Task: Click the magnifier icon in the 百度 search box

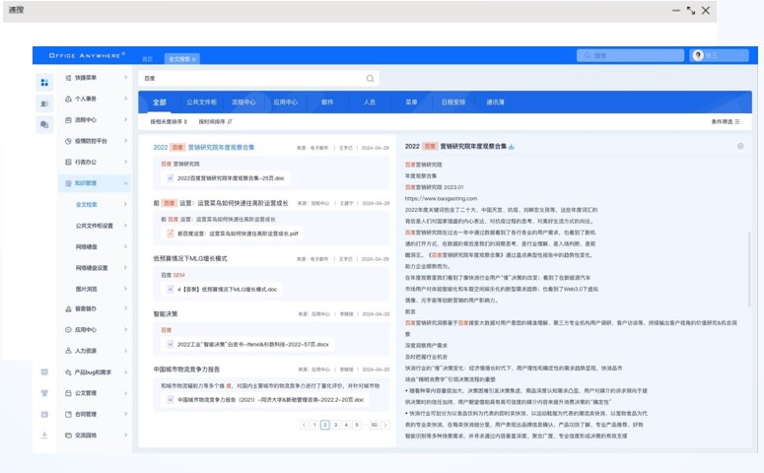Action: coord(371,78)
